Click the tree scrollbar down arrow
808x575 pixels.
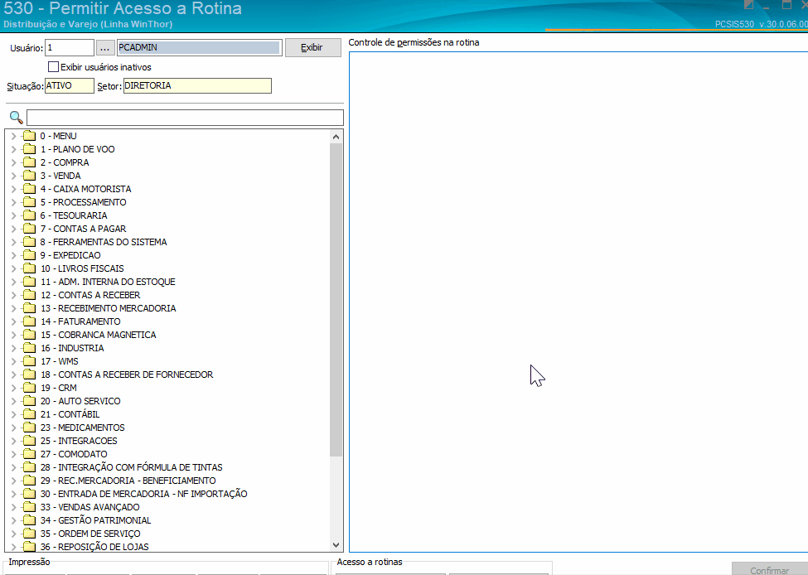coord(336,544)
